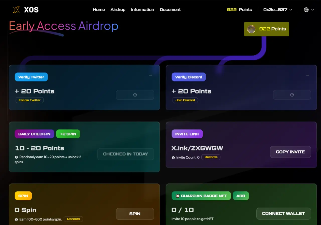Click the Join Discord button
The image size is (321, 225).
tap(185, 100)
